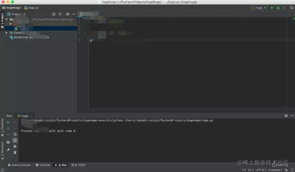The height and width of the screenshot is (172, 295).
Task: Select the hoge tab in Run panel
Action: click(23, 116)
